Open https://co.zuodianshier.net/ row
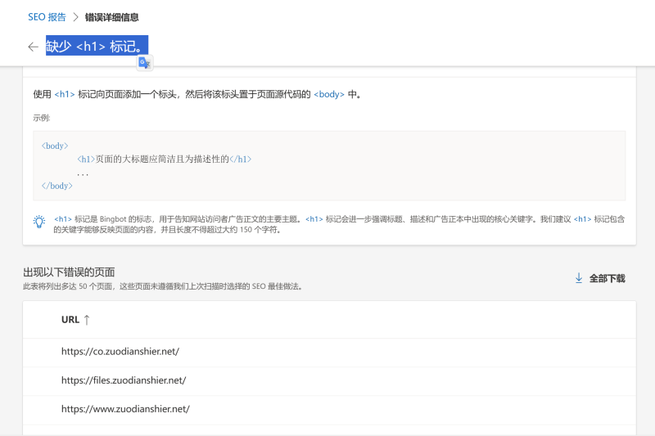 tap(329, 352)
